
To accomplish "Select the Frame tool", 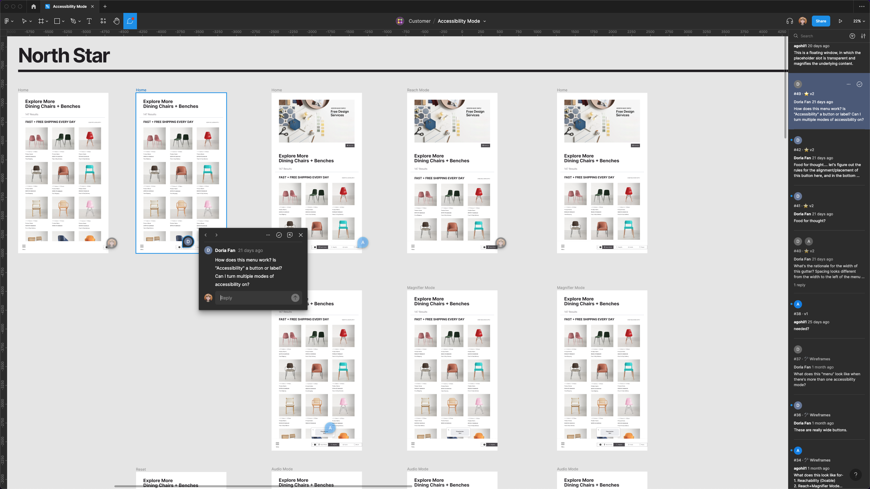I will 41,21.
